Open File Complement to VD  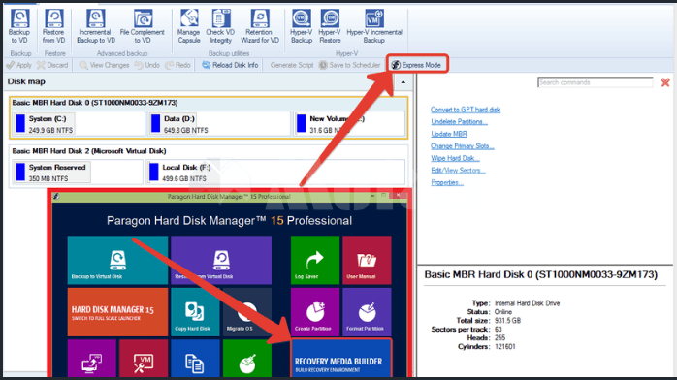[x=143, y=27]
